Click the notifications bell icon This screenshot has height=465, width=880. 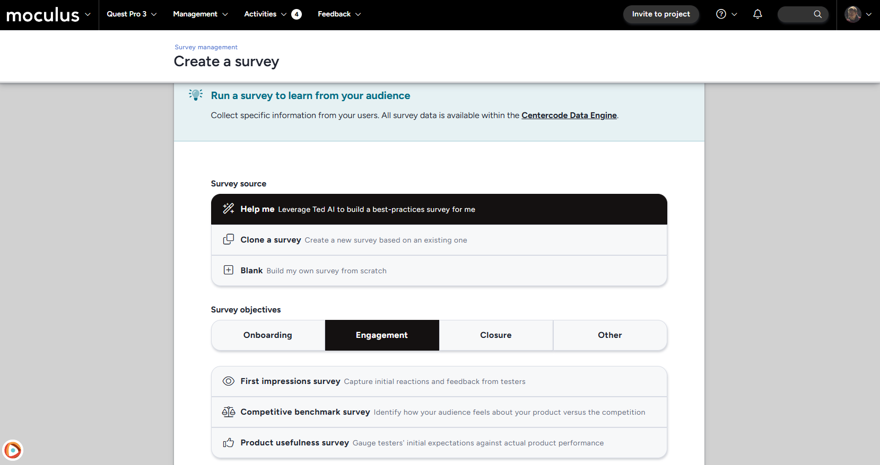757,14
